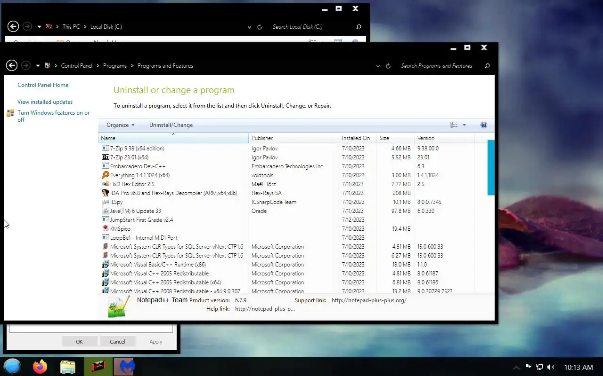Open recent locations dropdown in Control Panel window

38,66
